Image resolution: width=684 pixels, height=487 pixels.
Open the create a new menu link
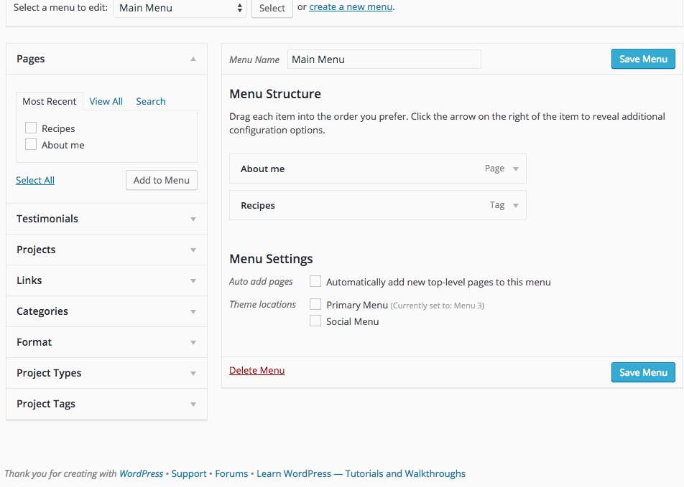[x=351, y=7]
